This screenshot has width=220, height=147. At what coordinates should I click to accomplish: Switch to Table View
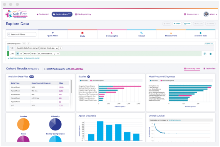coord(210,69)
